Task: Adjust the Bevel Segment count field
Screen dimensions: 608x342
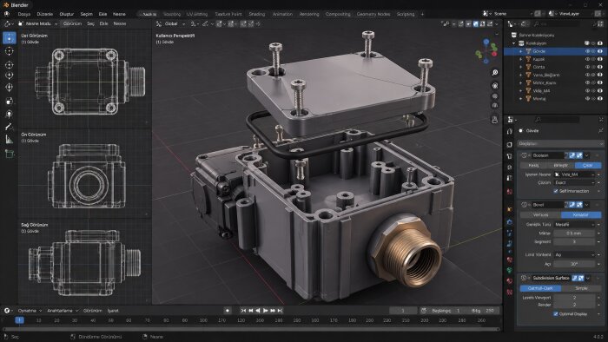Action: (x=574, y=241)
